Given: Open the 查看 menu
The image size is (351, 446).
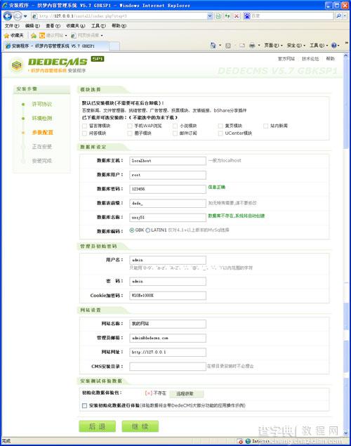Looking at the screenshot, I should pos(53,25).
